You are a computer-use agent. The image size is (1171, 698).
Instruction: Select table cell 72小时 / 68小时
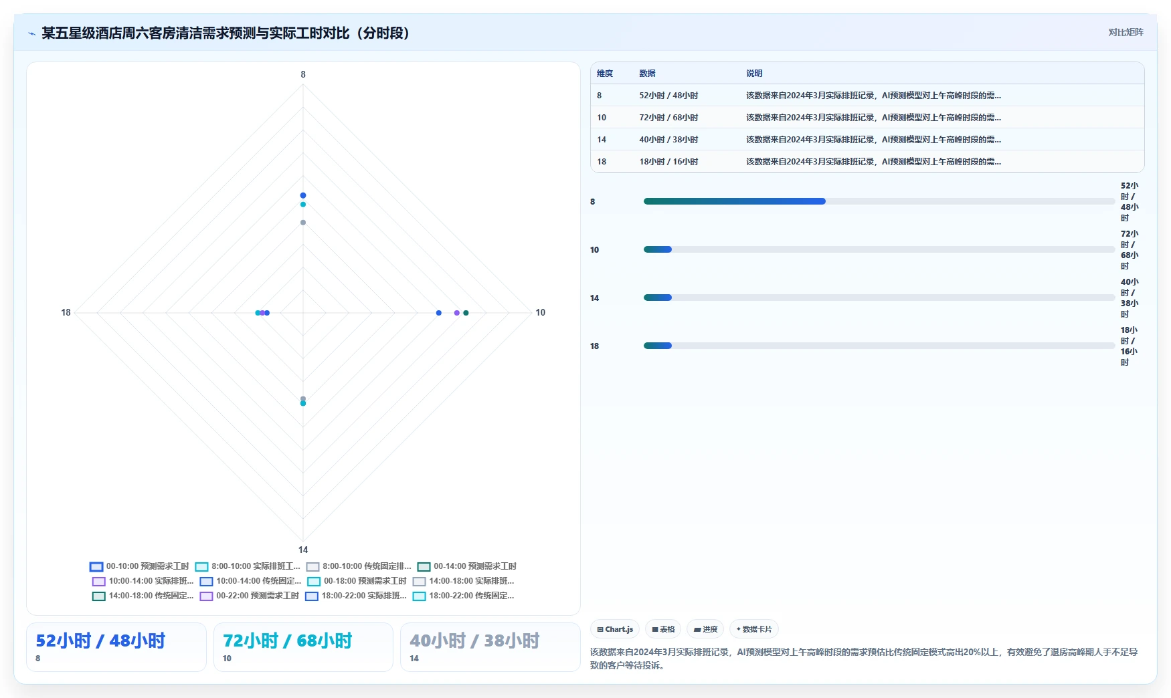click(x=668, y=118)
